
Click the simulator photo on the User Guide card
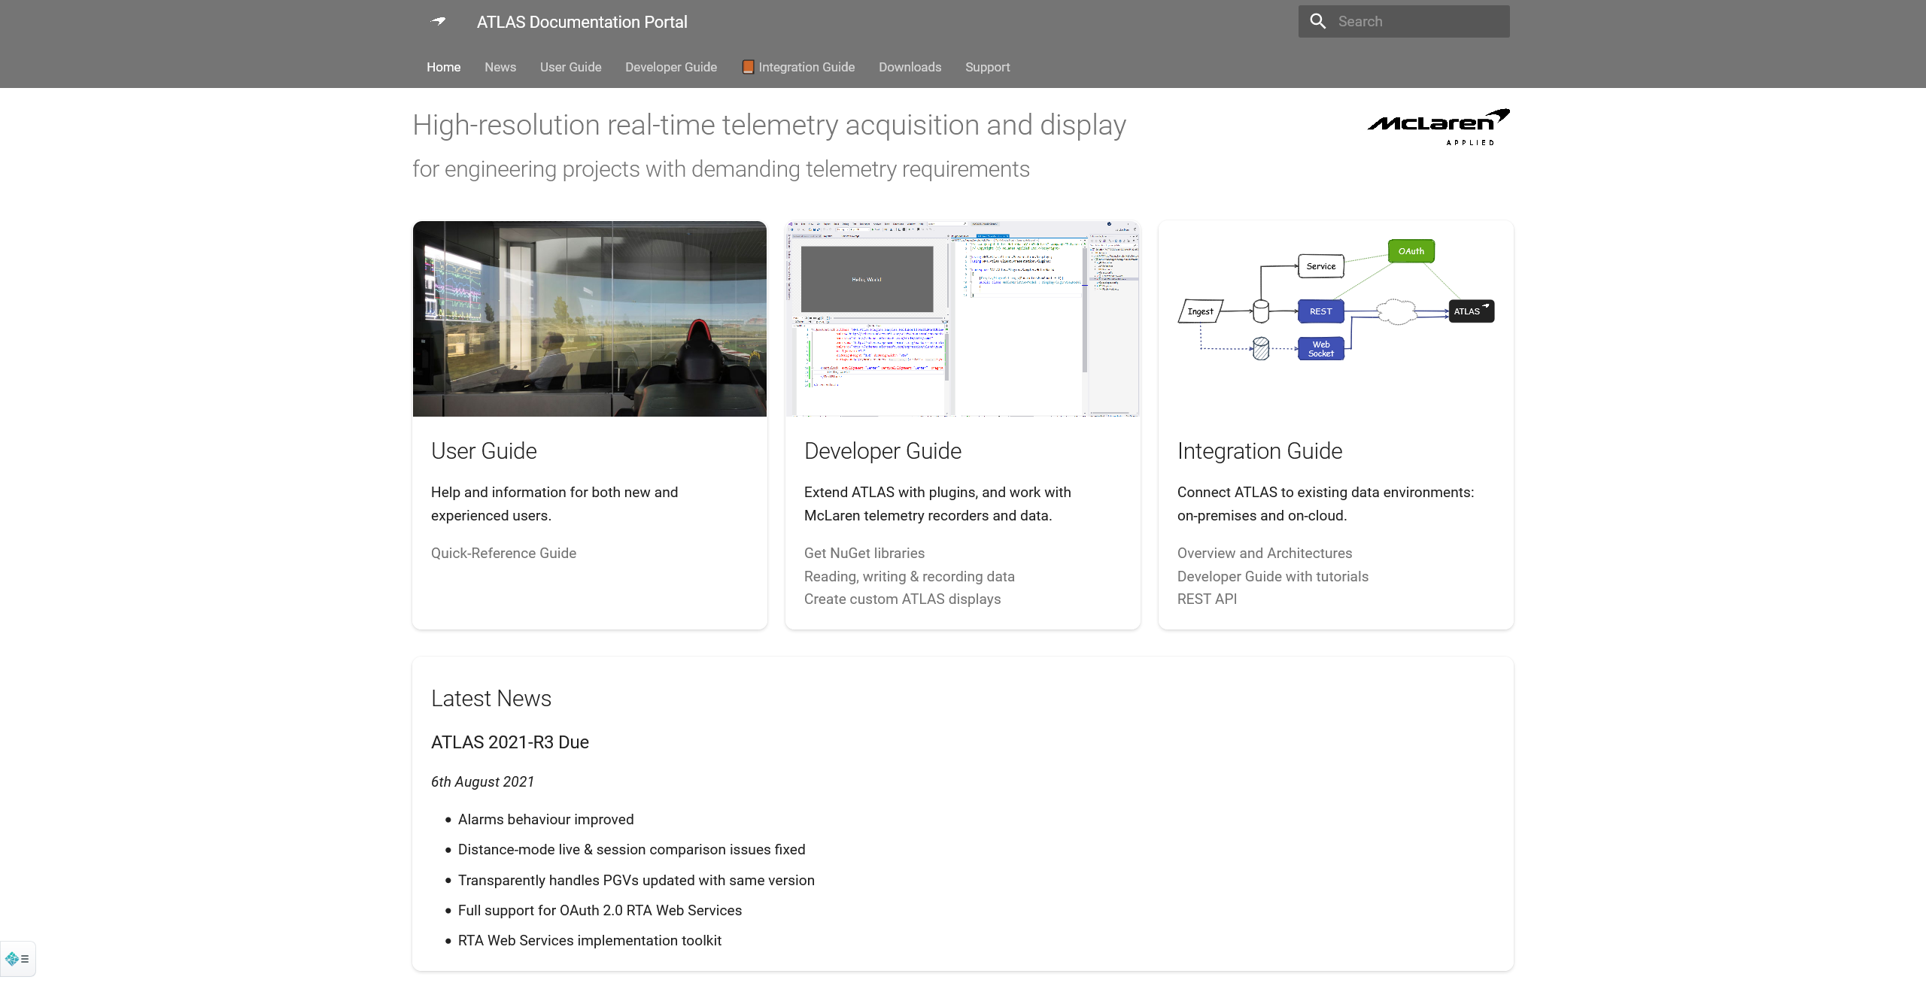(x=589, y=319)
